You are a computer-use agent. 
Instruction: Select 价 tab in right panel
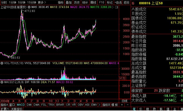point(141,109)
